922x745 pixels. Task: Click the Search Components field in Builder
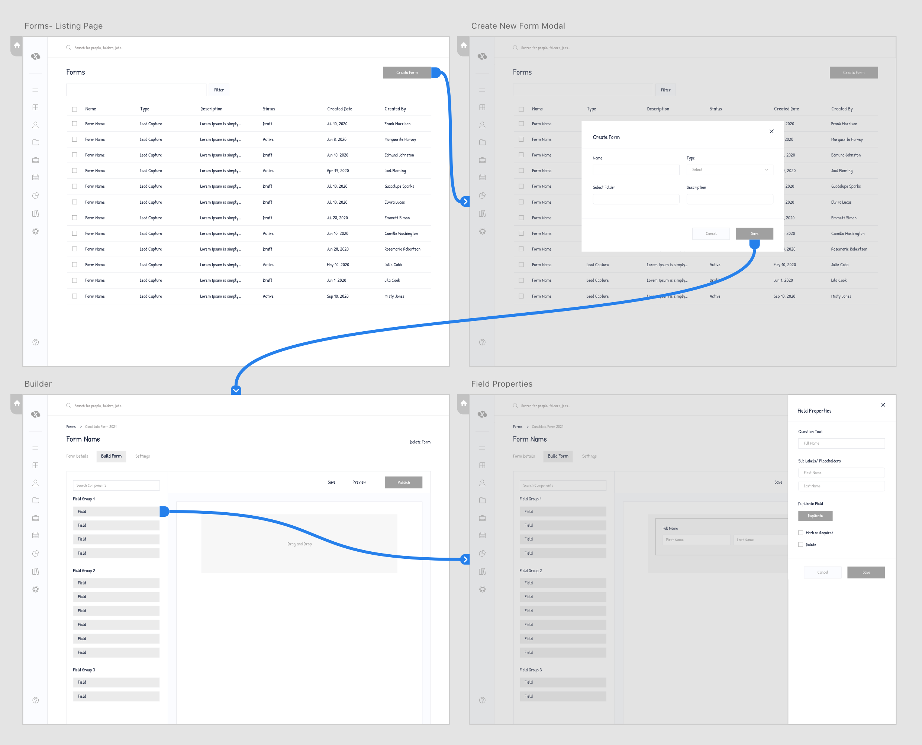(116, 486)
